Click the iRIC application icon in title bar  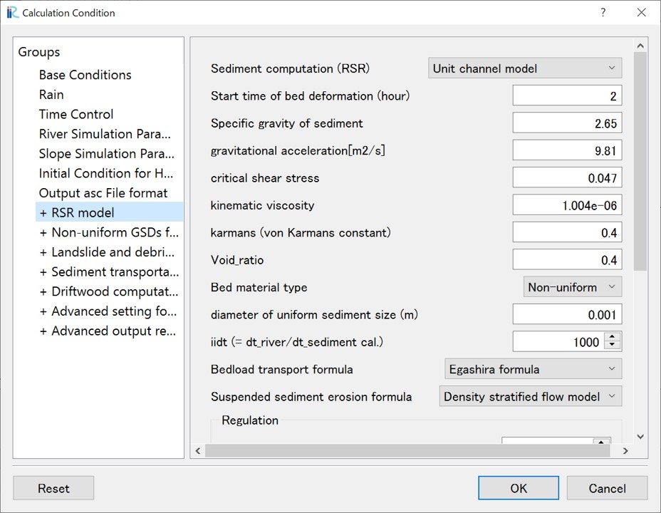pyautogui.click(x=12, y=13)
